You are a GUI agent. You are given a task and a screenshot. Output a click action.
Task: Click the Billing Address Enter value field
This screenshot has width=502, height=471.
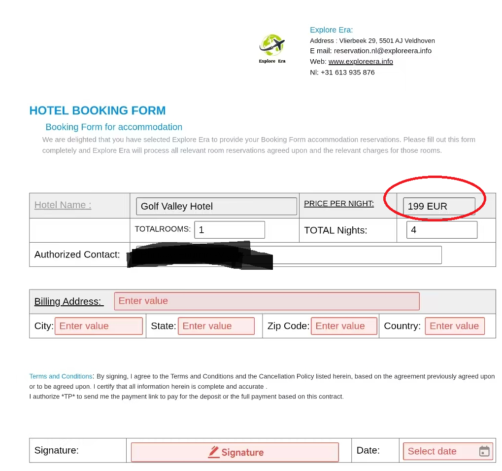[x=267, y=301]
